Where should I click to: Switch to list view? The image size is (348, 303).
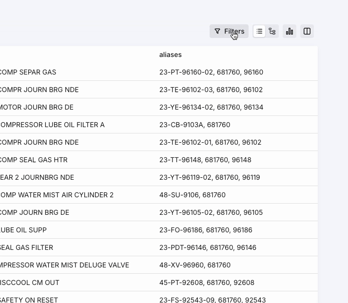click(x=259, y=31)
